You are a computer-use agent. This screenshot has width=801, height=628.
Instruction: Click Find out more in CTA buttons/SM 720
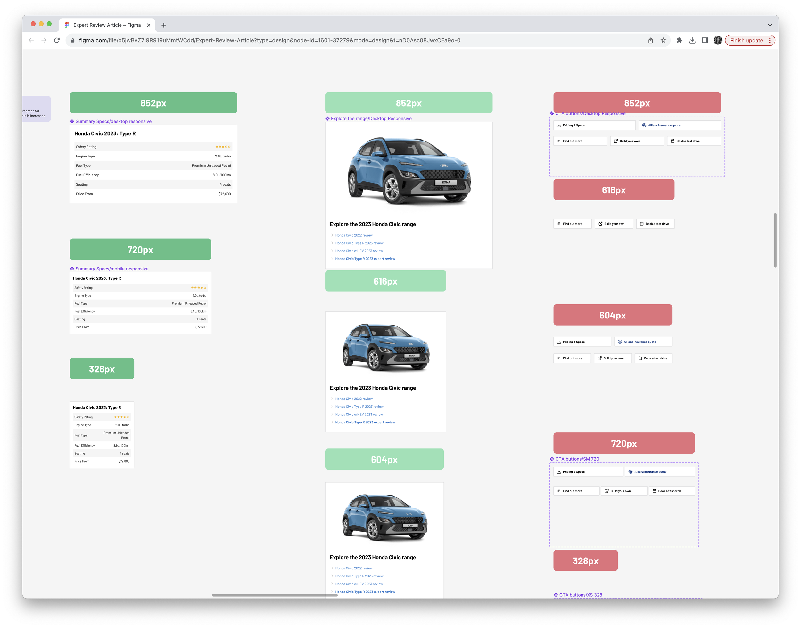click(x=576, y=491)
